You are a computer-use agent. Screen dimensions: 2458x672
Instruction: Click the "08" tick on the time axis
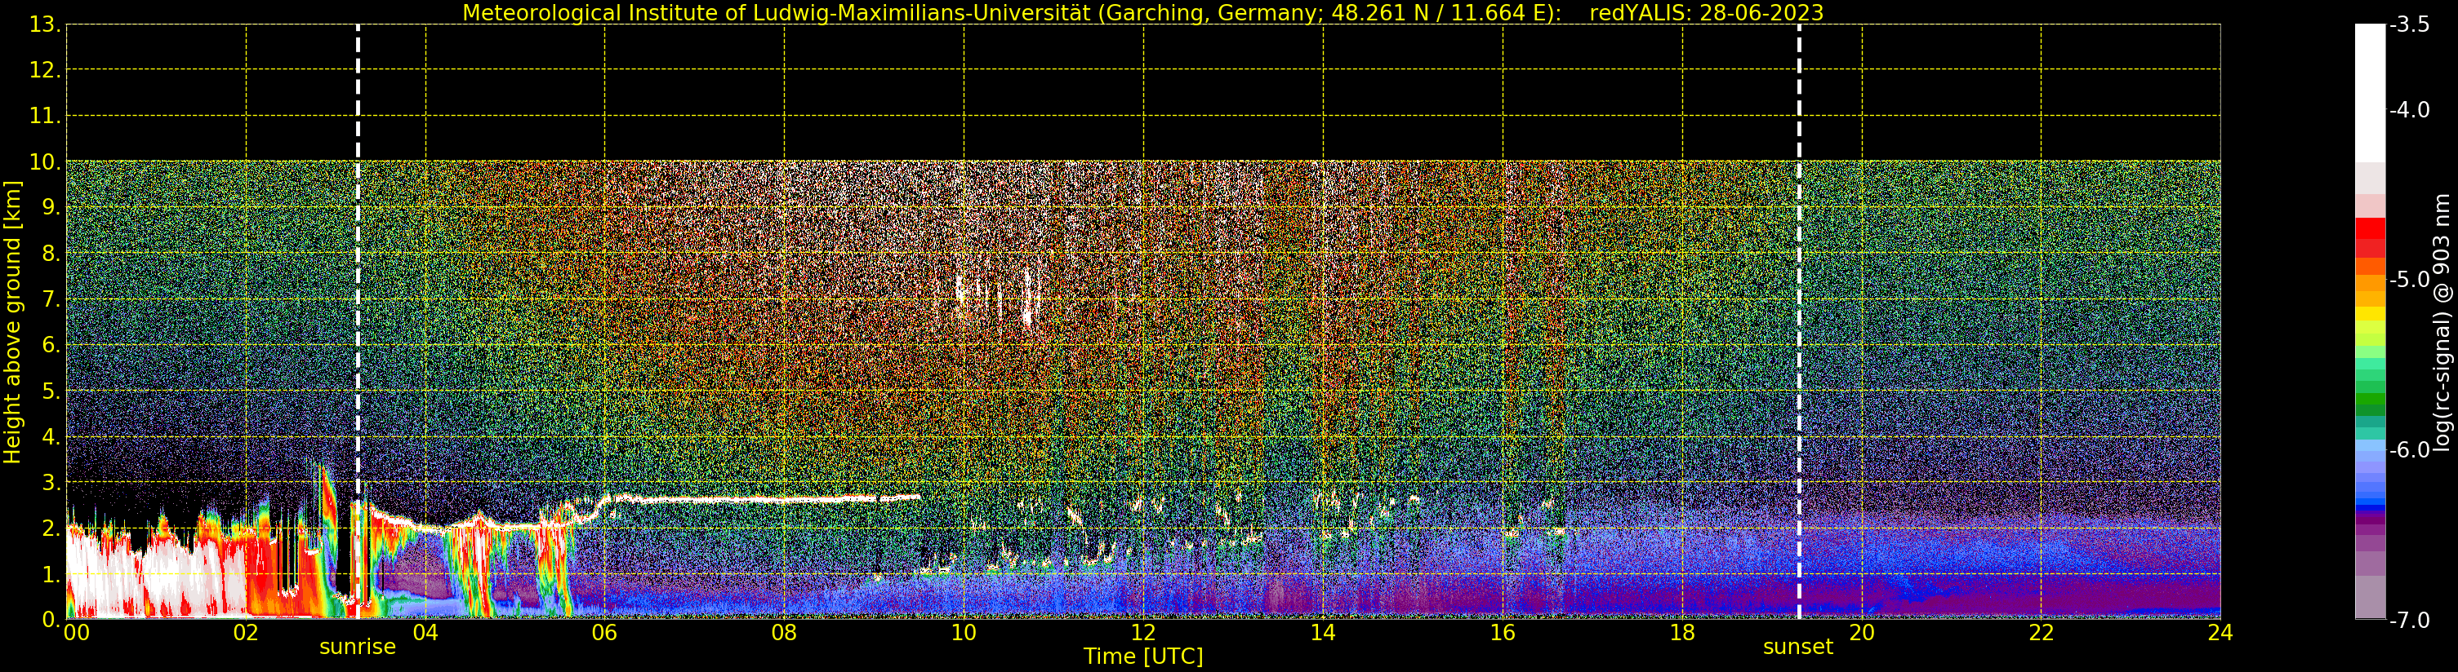783,633
